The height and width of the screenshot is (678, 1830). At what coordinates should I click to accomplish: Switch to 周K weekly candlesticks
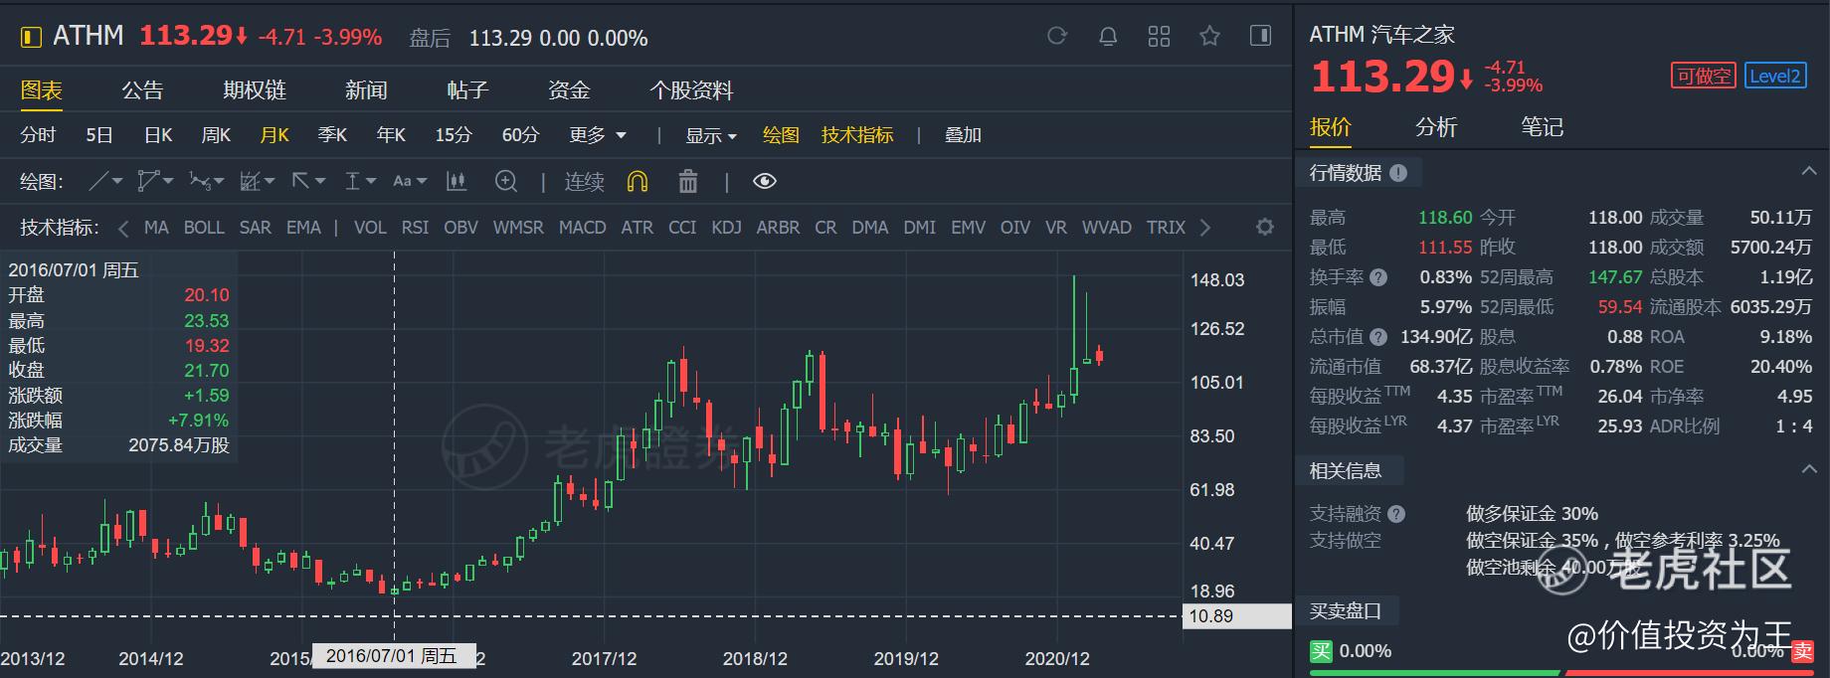click(x=216, y=135)
